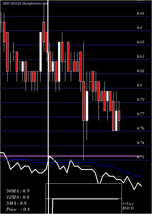Click the 0.73 price axis label
Screen dimensions: 152x214
(140, 157)
